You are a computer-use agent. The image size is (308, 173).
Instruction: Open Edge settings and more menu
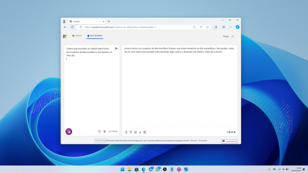click(x=231, y=27)
